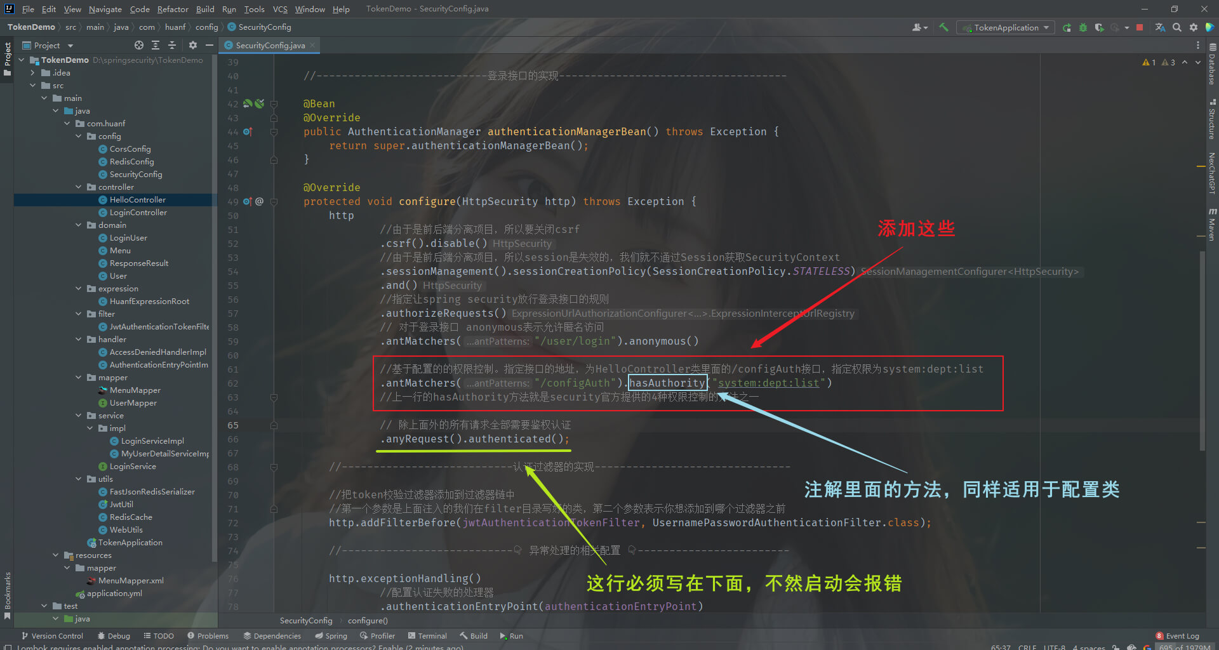Open the Project view selector dropdown
The height and width of the screenshot is (650, 1219).
click(x=48, y=45)
